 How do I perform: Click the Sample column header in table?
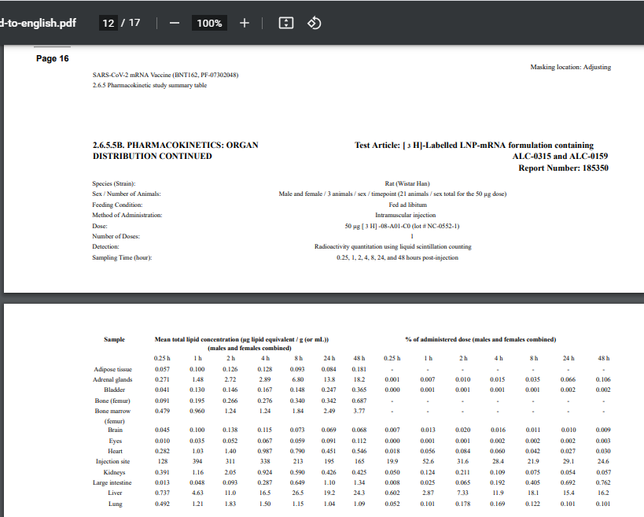coord(114,339)
